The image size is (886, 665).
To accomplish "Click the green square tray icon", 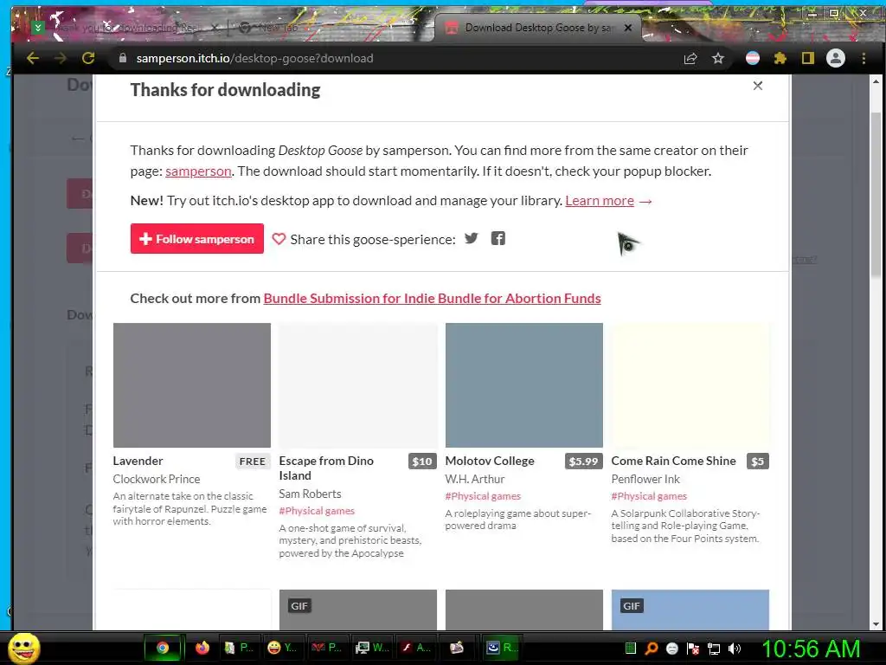I will [631, 649].
